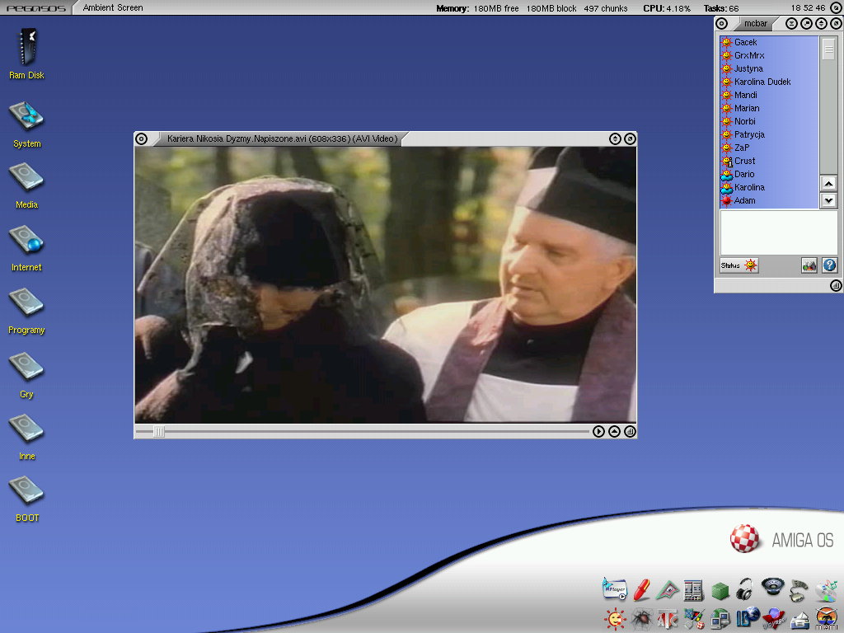Select contact Norbi in mcbar list
Screen dimensions: 844x633
click(x=769, y=121)
